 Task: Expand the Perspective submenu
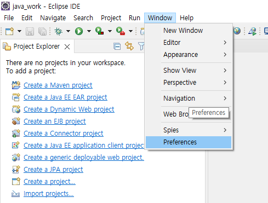[189, 83]
